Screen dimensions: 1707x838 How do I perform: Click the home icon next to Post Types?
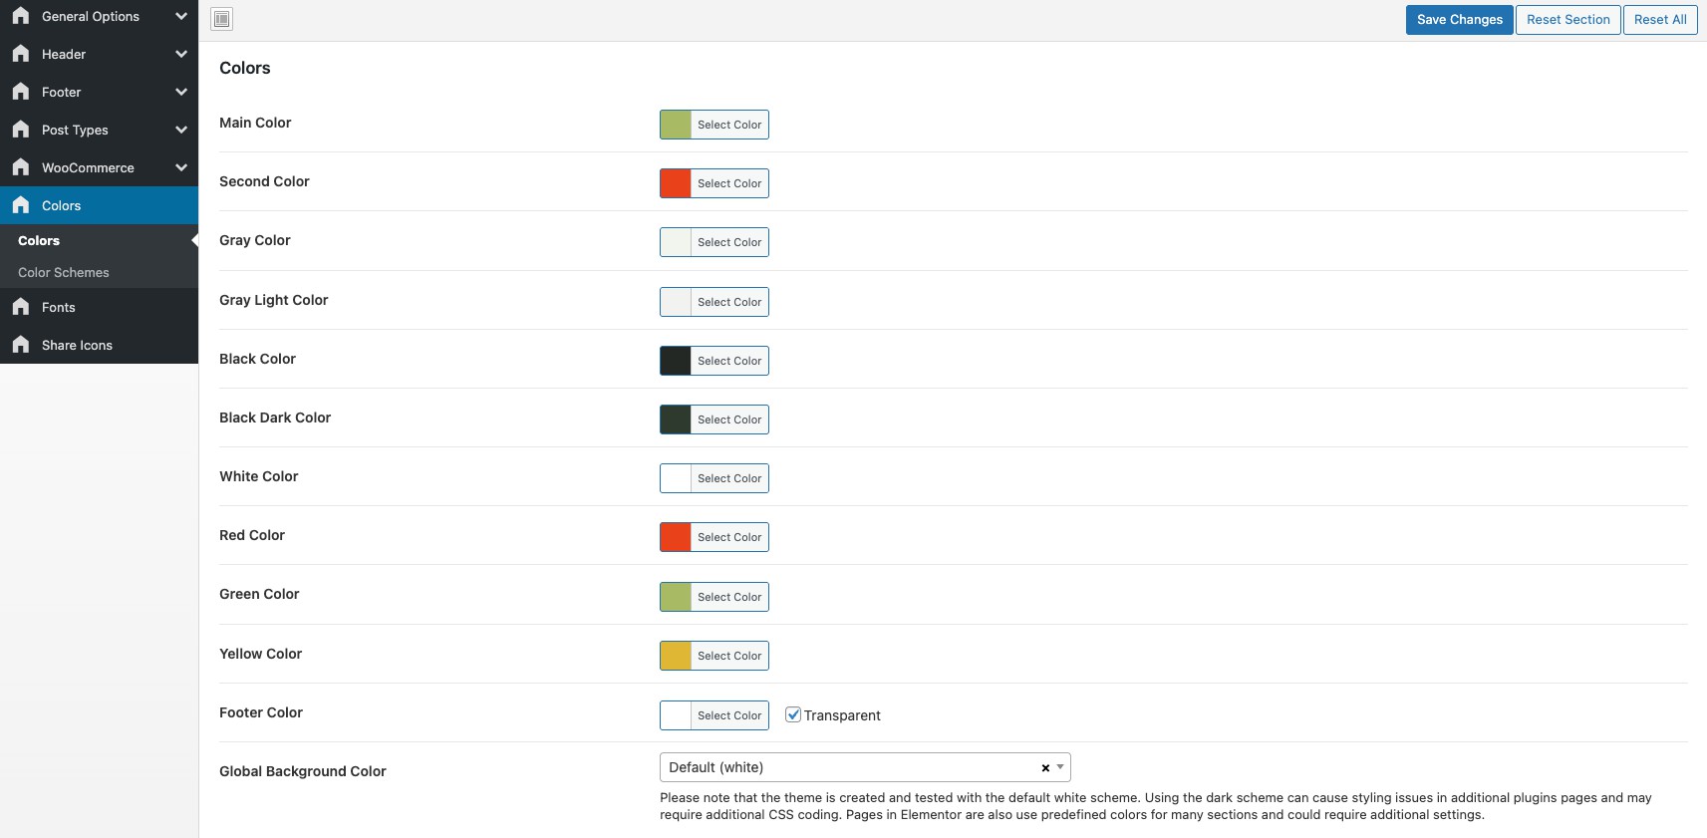[x=21, y=130]
